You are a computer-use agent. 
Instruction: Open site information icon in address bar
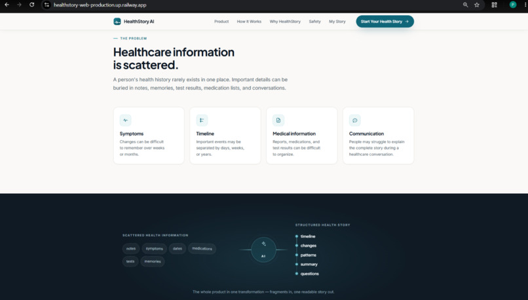pyautogui.click(x=47, y=5)
